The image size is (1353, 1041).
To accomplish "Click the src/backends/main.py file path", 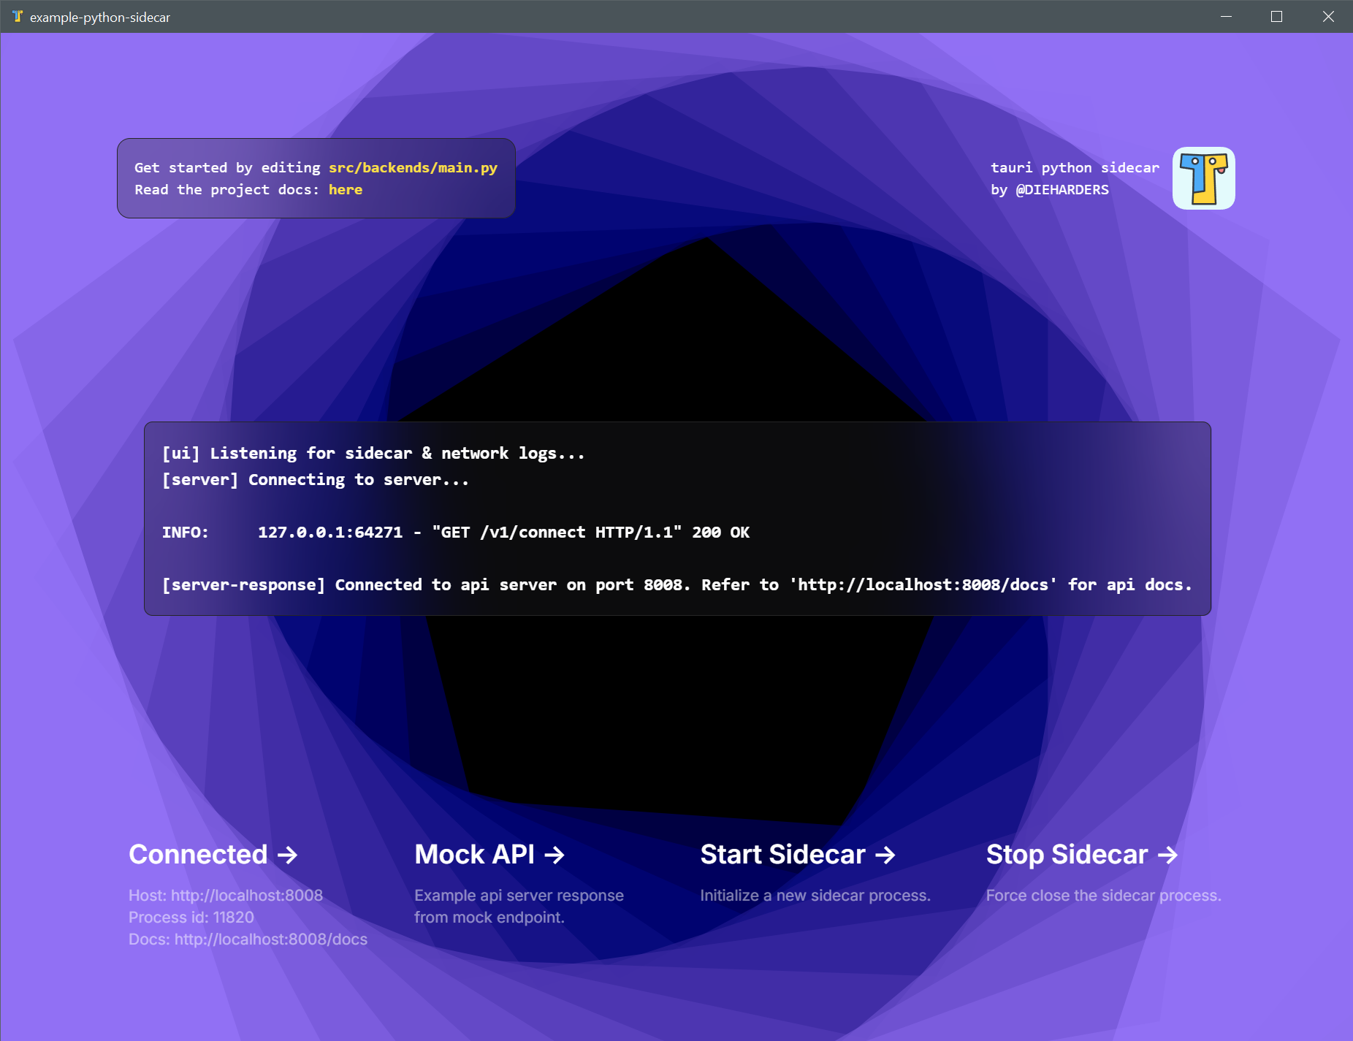I will pos(413,168).
